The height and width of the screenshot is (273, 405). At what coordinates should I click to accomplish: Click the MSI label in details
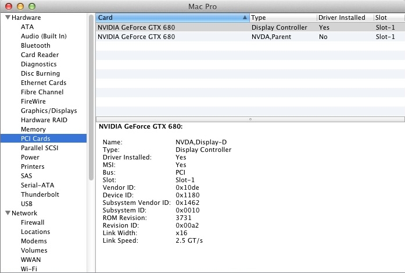(x=109, y=165)
